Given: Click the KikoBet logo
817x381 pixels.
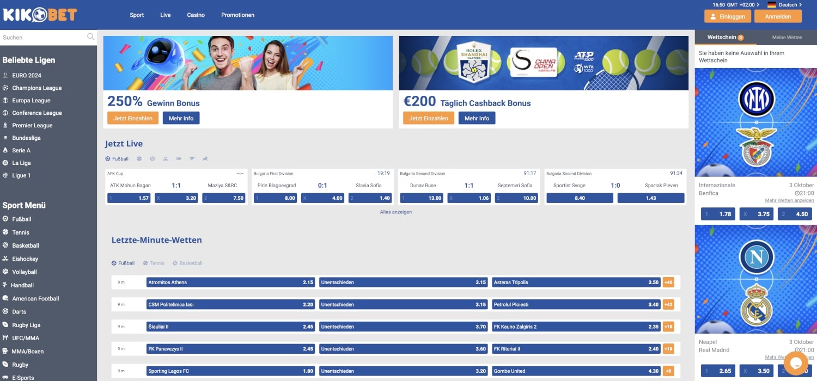Looking at the screenshot, I should click(40, 15).
